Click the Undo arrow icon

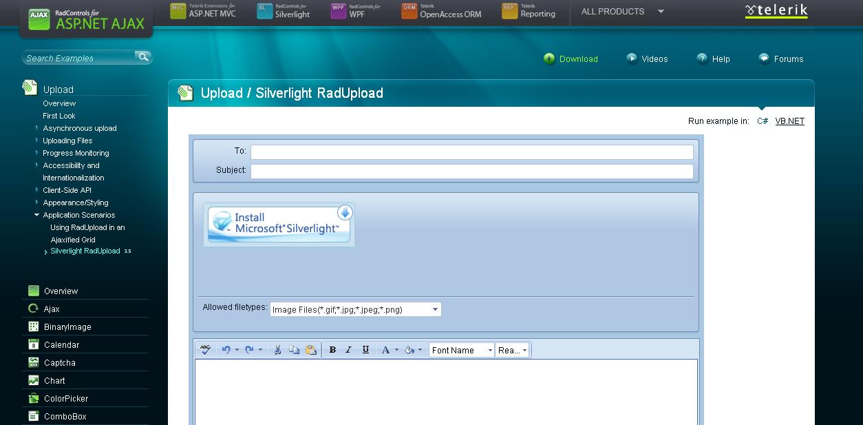(x=226, y=350)
